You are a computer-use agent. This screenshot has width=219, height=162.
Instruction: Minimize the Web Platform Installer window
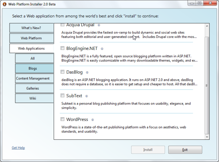pyautogui.click(x=192, y=3)
